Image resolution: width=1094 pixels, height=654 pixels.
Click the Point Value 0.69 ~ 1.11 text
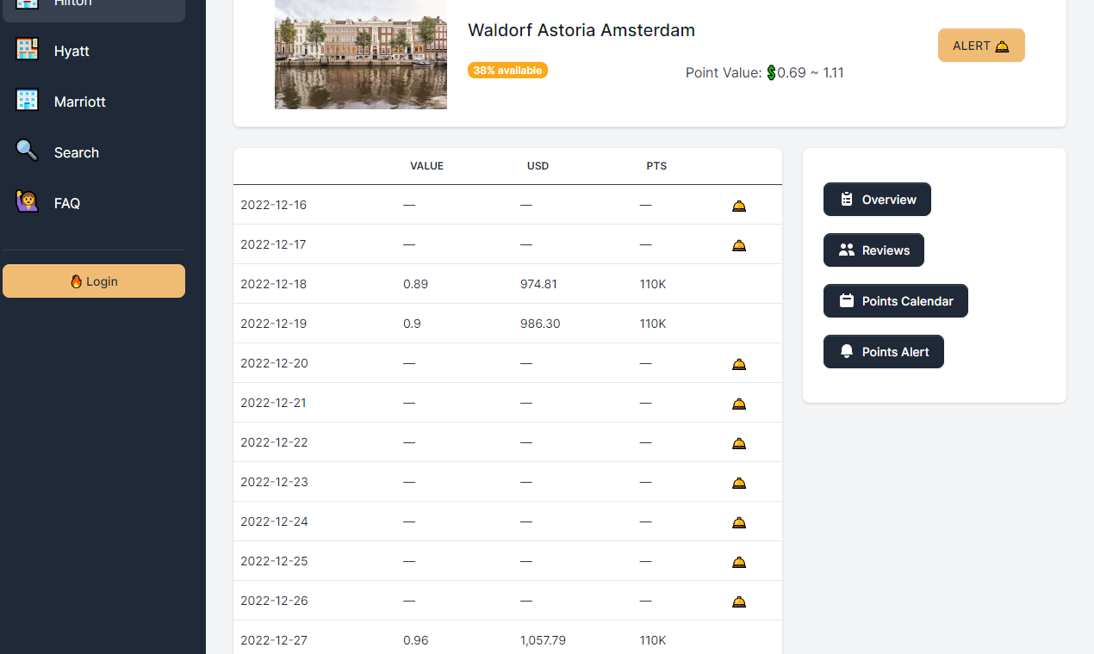765,73
